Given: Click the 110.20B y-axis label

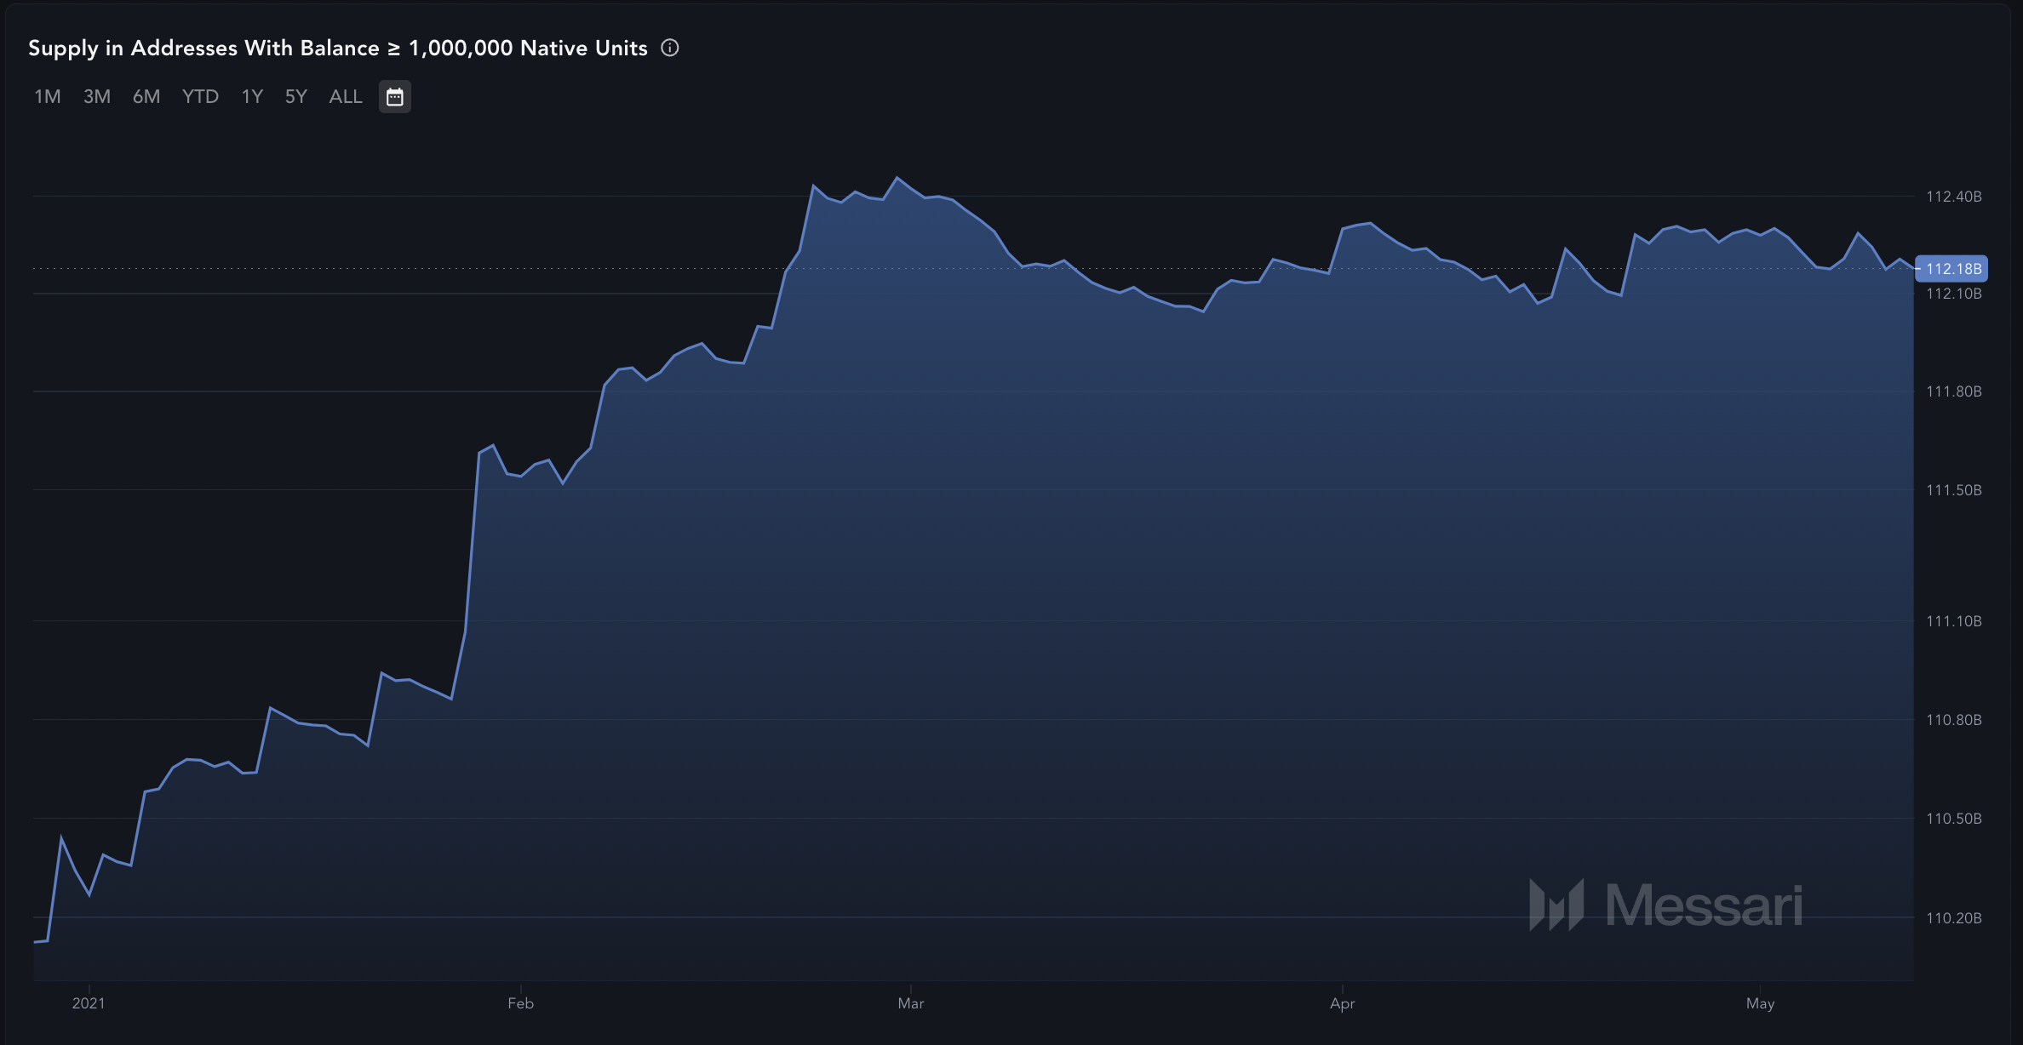Looking at the screenshot, I should 1953,918.
